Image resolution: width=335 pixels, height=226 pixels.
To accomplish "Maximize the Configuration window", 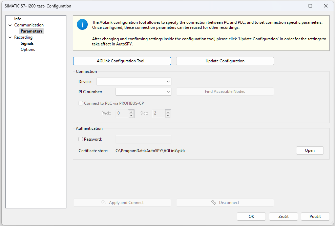I will pyautogui.click(x=310, y=6).
